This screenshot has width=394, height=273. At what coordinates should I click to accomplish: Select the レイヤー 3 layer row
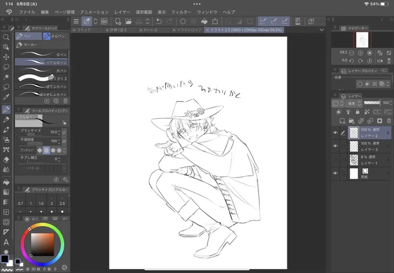coord(370,146)
